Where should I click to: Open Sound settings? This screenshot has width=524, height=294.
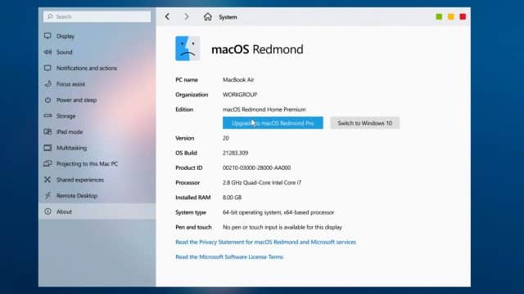pyautogui.click(x=97, y=52)
